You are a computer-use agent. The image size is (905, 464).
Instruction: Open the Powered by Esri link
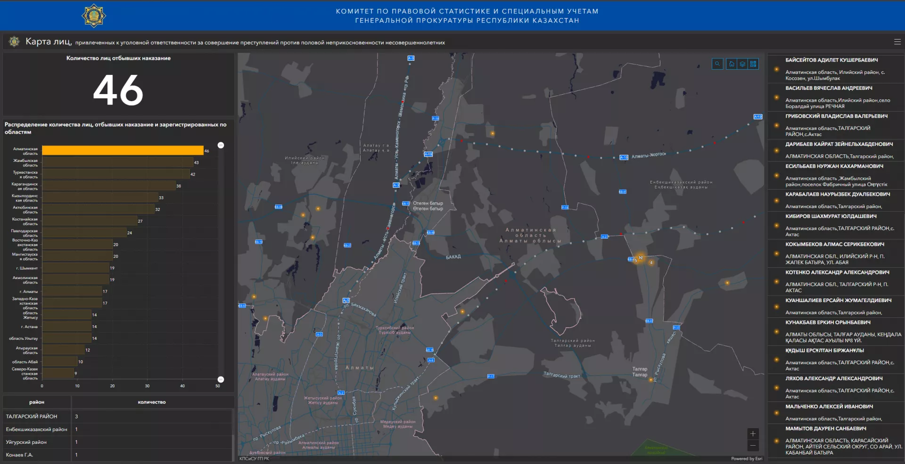coord(746,459)
